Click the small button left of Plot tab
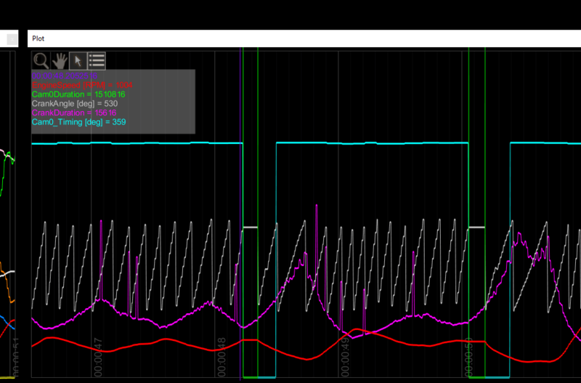 [12, 39]
